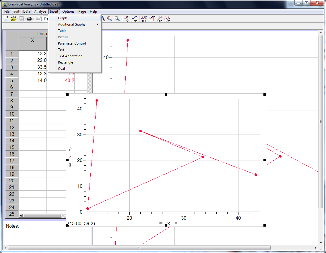Click the horizontal scrollbar thumb at bottom
The image size is (326, 253).
[x=139, y=248]
